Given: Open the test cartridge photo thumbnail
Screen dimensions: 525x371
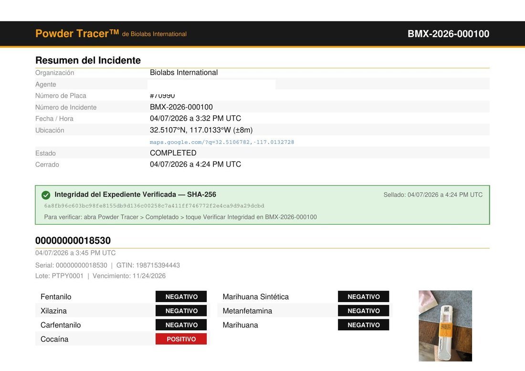Looking at the screenshot, I should pyautogui.click(x=445, y=326).
